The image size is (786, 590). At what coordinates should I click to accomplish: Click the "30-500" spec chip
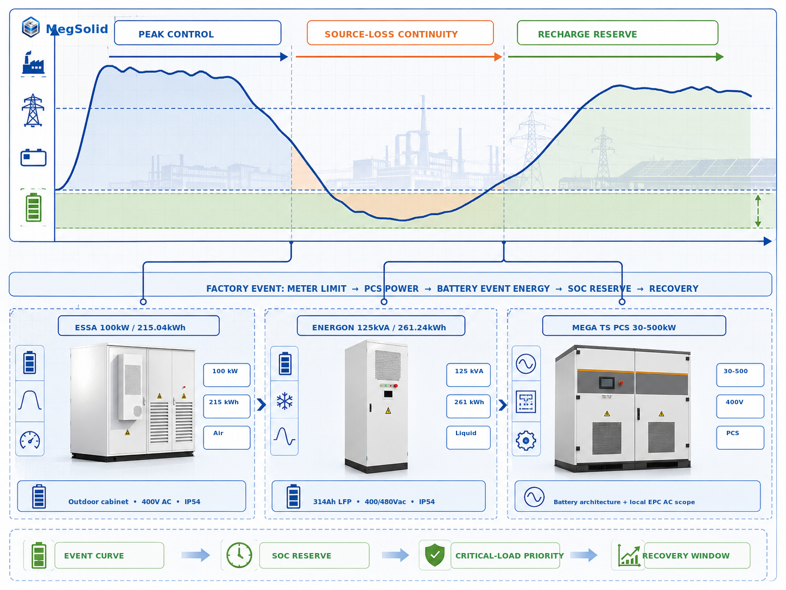tap(740, 375)
